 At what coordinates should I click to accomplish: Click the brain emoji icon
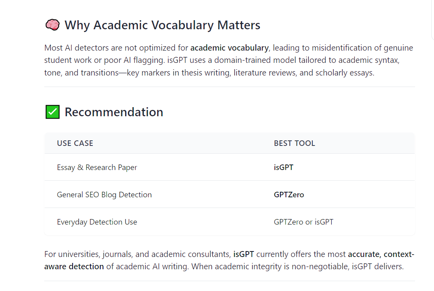click(52, 25)
